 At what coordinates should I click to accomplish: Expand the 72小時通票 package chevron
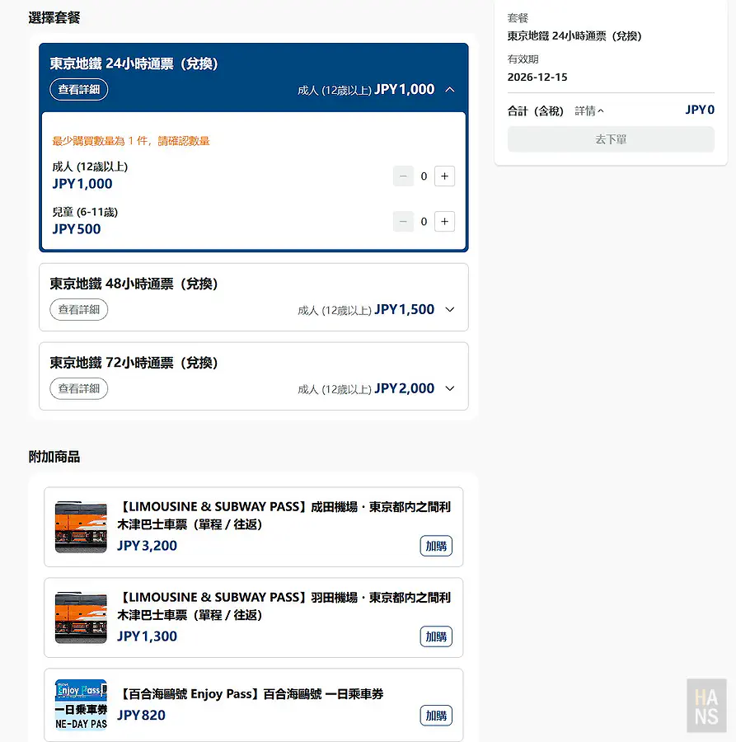tap(450, 388)
